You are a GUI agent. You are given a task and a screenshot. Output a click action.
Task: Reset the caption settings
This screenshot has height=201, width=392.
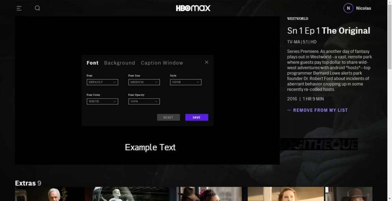coord(168,117)
